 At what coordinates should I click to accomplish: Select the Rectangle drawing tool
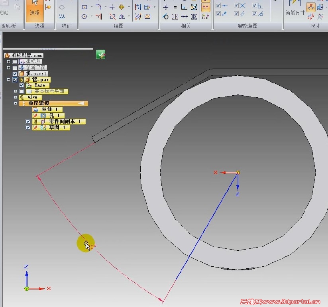click(84, 7)
